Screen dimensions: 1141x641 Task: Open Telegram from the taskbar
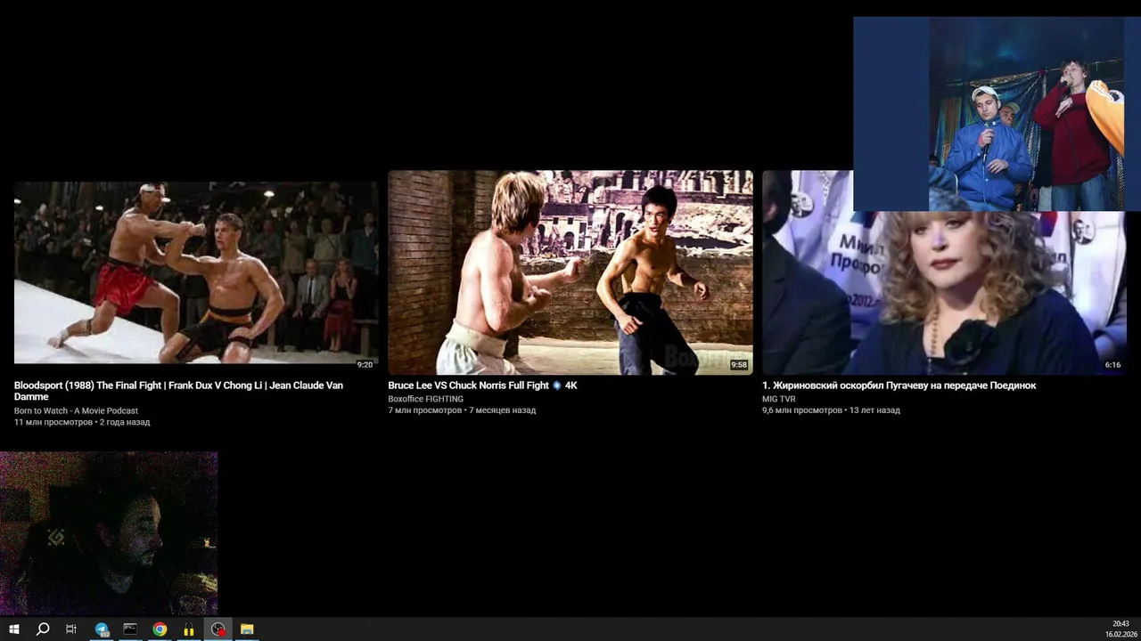[x=102, y=629]
